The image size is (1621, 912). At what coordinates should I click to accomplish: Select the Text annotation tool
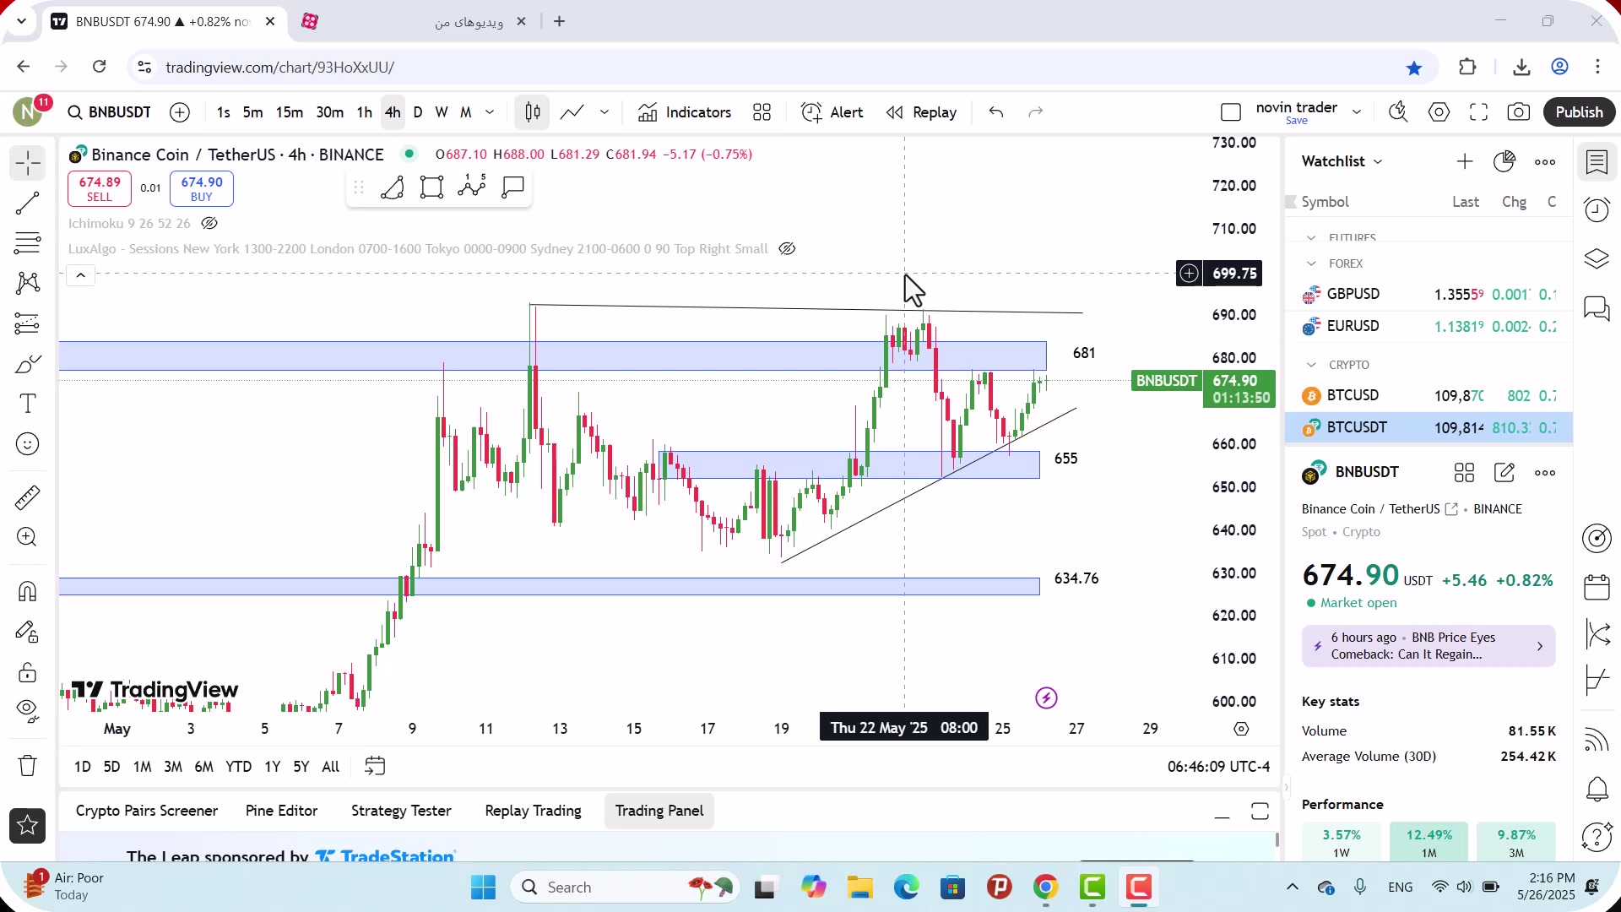click(27, 404)
